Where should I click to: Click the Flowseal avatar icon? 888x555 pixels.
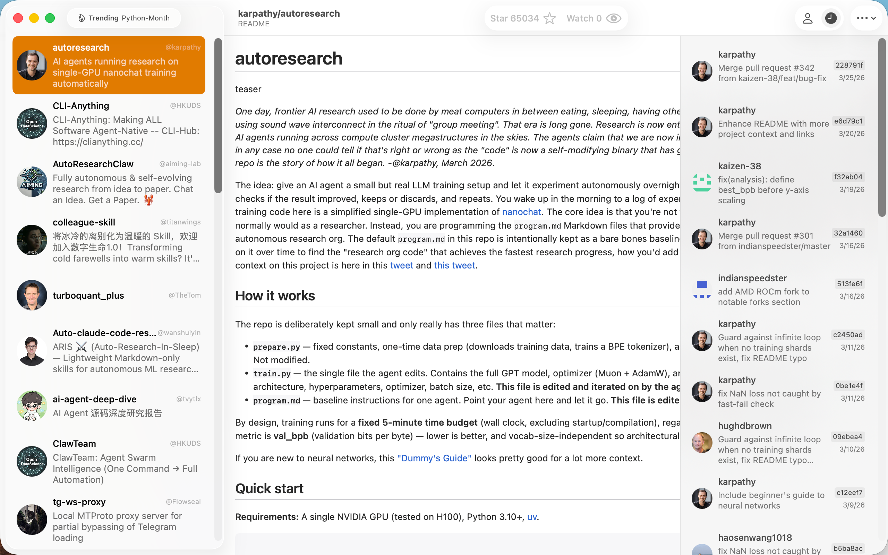coord(32,520)
